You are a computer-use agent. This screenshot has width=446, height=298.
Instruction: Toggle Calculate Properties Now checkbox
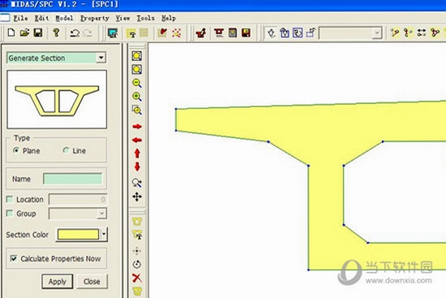click(13, 258)
